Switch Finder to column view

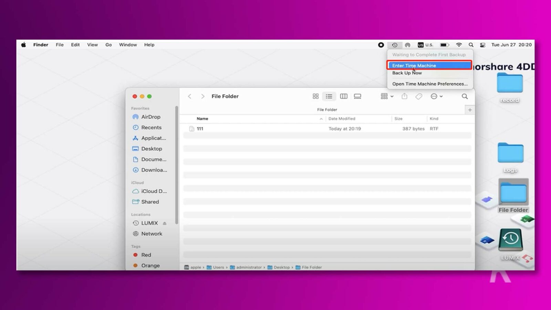(x=343, y=96)
